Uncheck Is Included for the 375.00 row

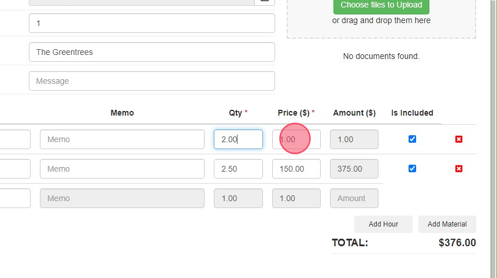(412, 169)
